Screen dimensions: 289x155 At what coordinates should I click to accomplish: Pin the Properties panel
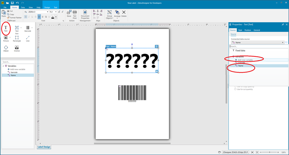pyautogui.click(x=283, y=25)
